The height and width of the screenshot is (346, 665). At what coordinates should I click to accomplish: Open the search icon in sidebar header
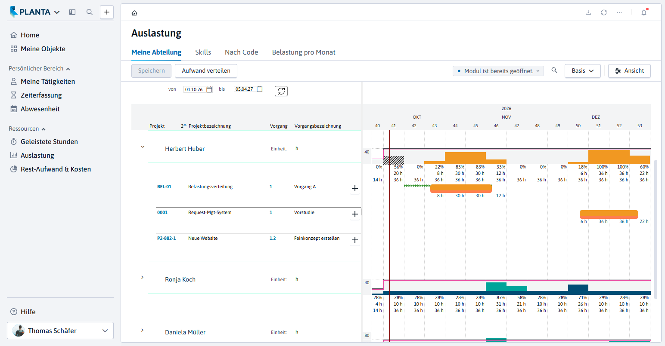pyautogui.click(x=90, y=12)
